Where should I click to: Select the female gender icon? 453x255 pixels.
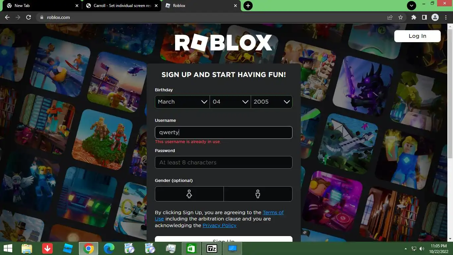pyautogui.click(x=189, y=194)
